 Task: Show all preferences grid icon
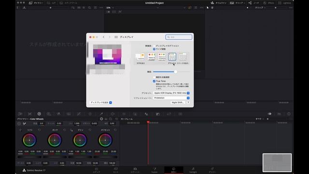[116, 37]
